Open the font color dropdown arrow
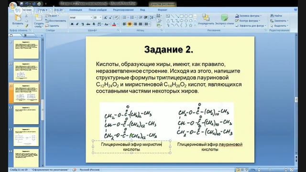Image resolution: width=306 pixels, height=172 pixels. click(x=118, y=24)
